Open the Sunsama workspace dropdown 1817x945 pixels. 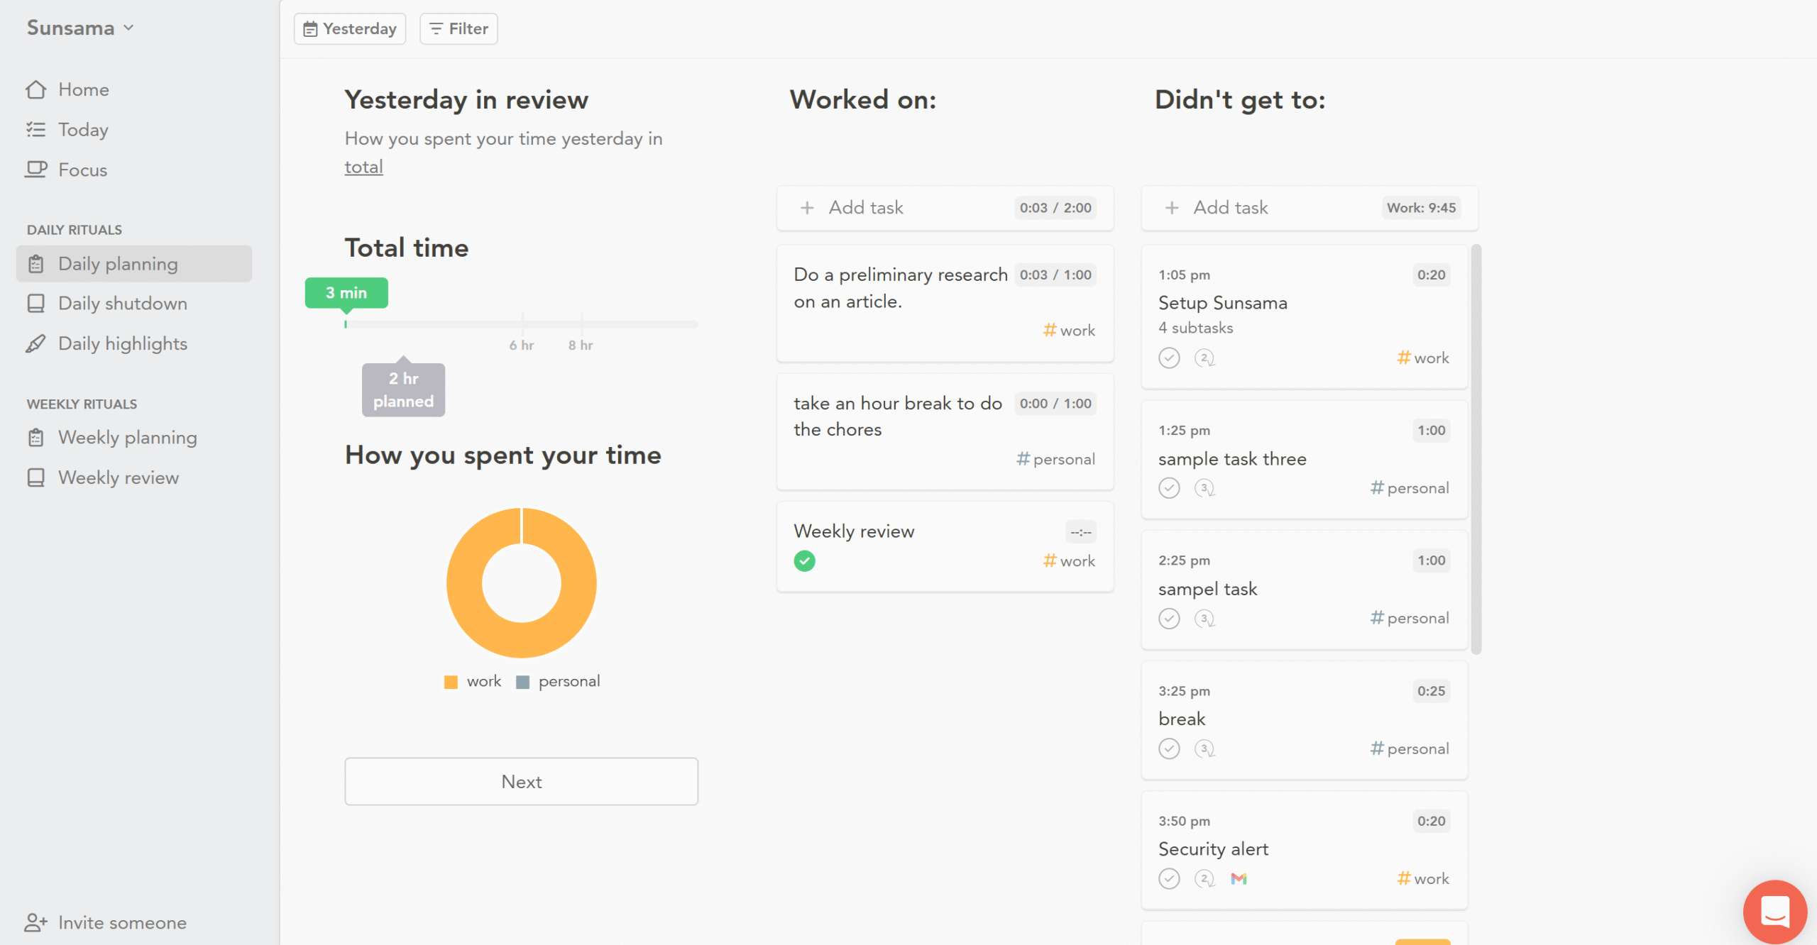[x=80, y=28]
